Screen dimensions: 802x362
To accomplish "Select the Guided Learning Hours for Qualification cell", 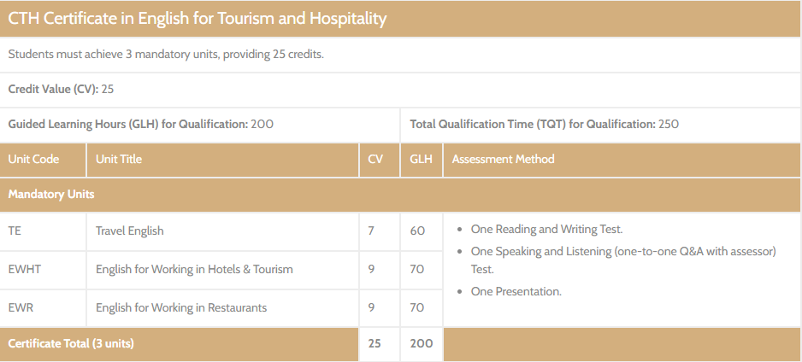I will point(141,124).
